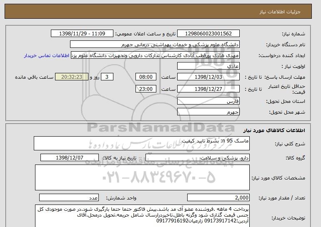
Task: Click the price validity date 1398/12/27
Action: pos(208,89)
